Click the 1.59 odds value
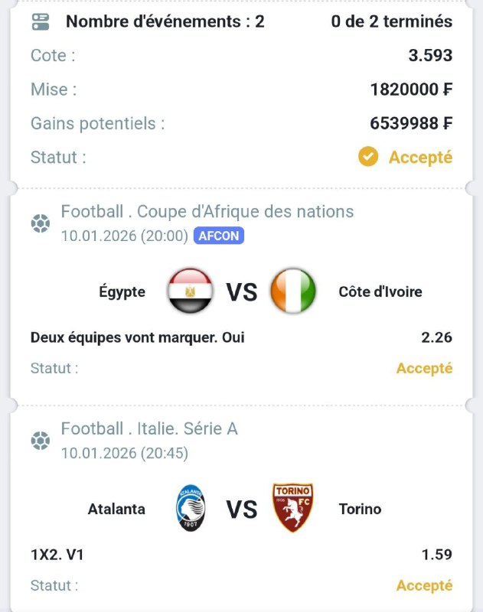 436,555
